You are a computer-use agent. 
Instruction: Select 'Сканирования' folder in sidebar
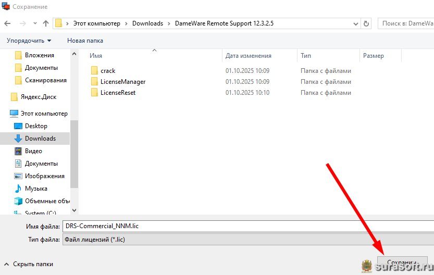(46, 80)
